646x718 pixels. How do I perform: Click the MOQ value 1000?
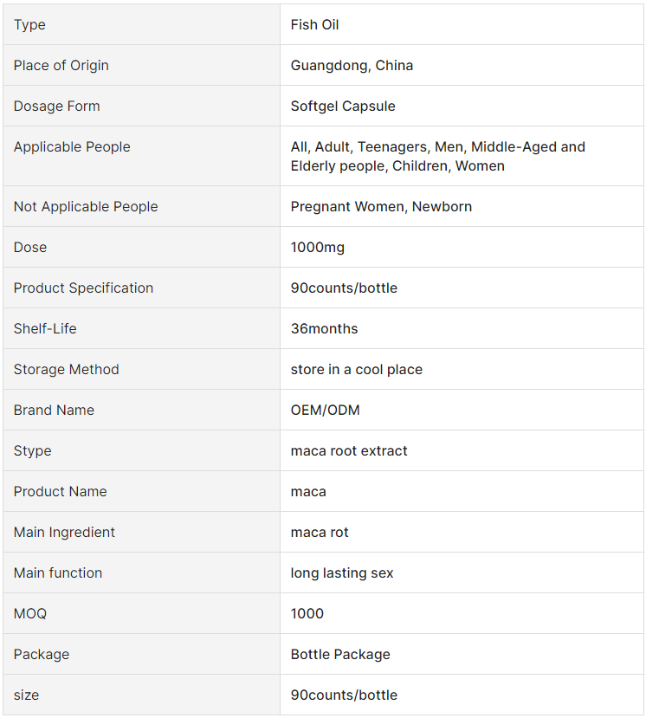tap(307, 614)
